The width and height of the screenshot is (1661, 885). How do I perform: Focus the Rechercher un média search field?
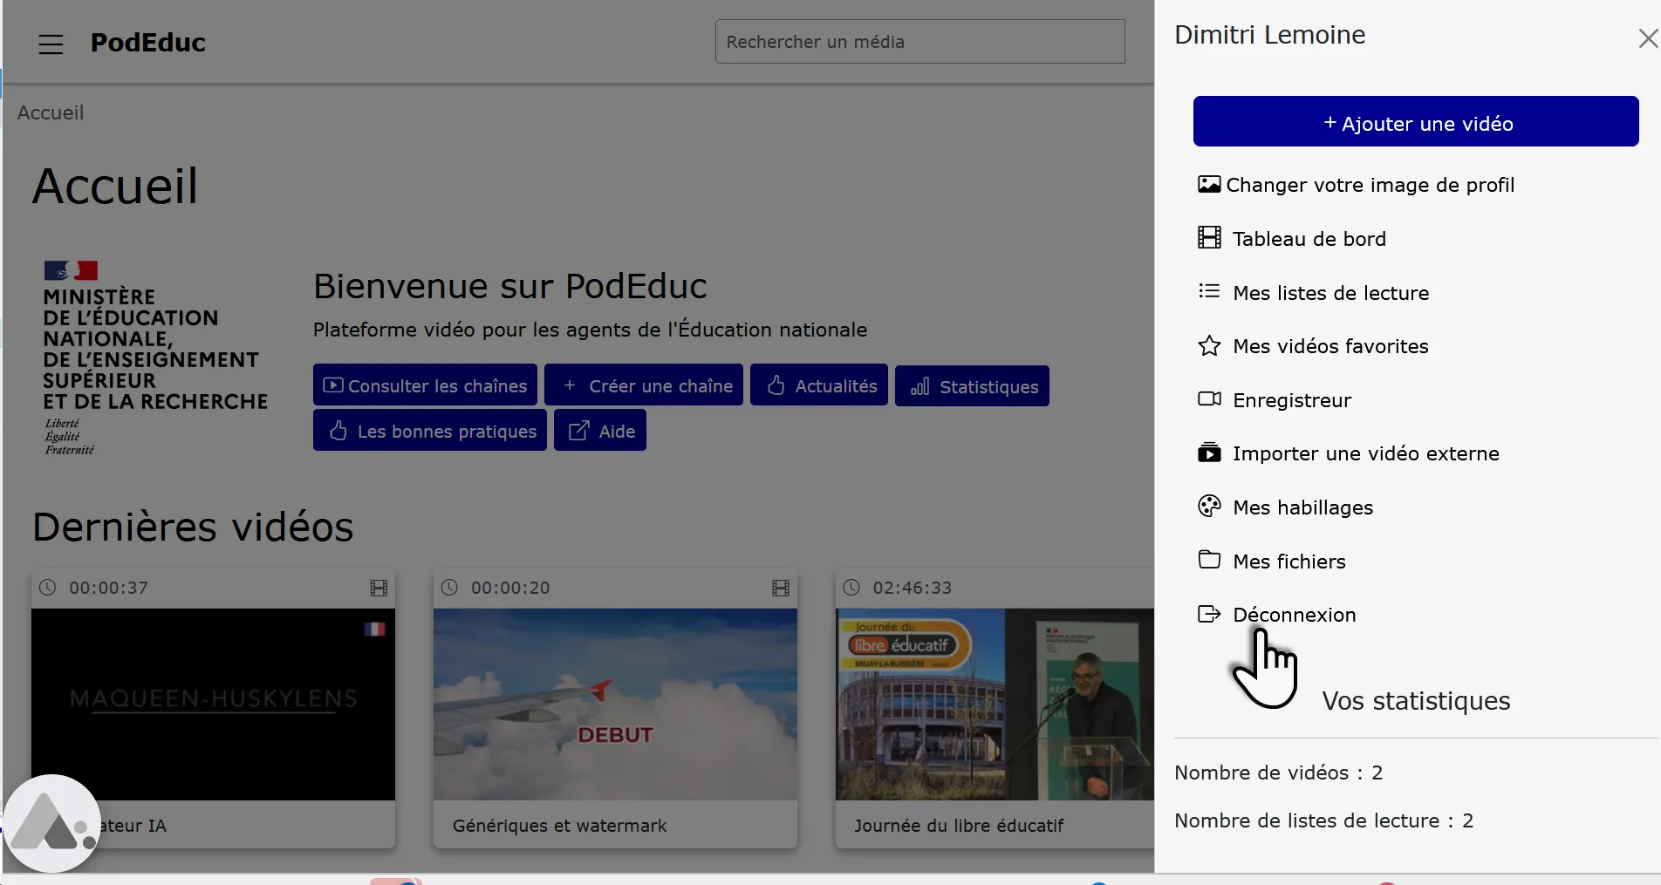(x=919, y=42)
